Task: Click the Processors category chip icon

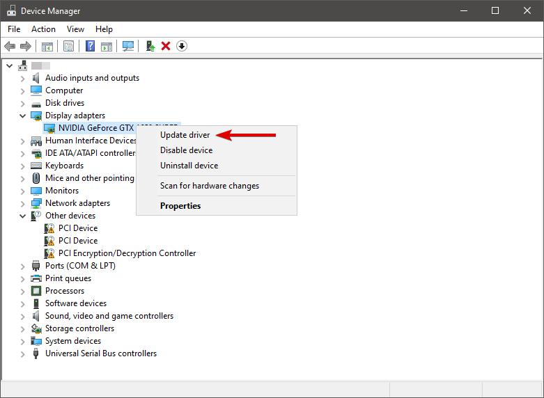Action: [x=36, y=291]
